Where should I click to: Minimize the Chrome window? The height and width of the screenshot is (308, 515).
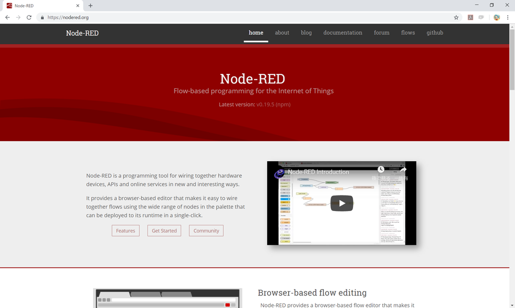tap(477, 5)
